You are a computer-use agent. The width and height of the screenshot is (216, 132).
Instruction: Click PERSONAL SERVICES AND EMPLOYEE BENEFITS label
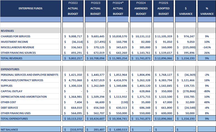[29, 75]
